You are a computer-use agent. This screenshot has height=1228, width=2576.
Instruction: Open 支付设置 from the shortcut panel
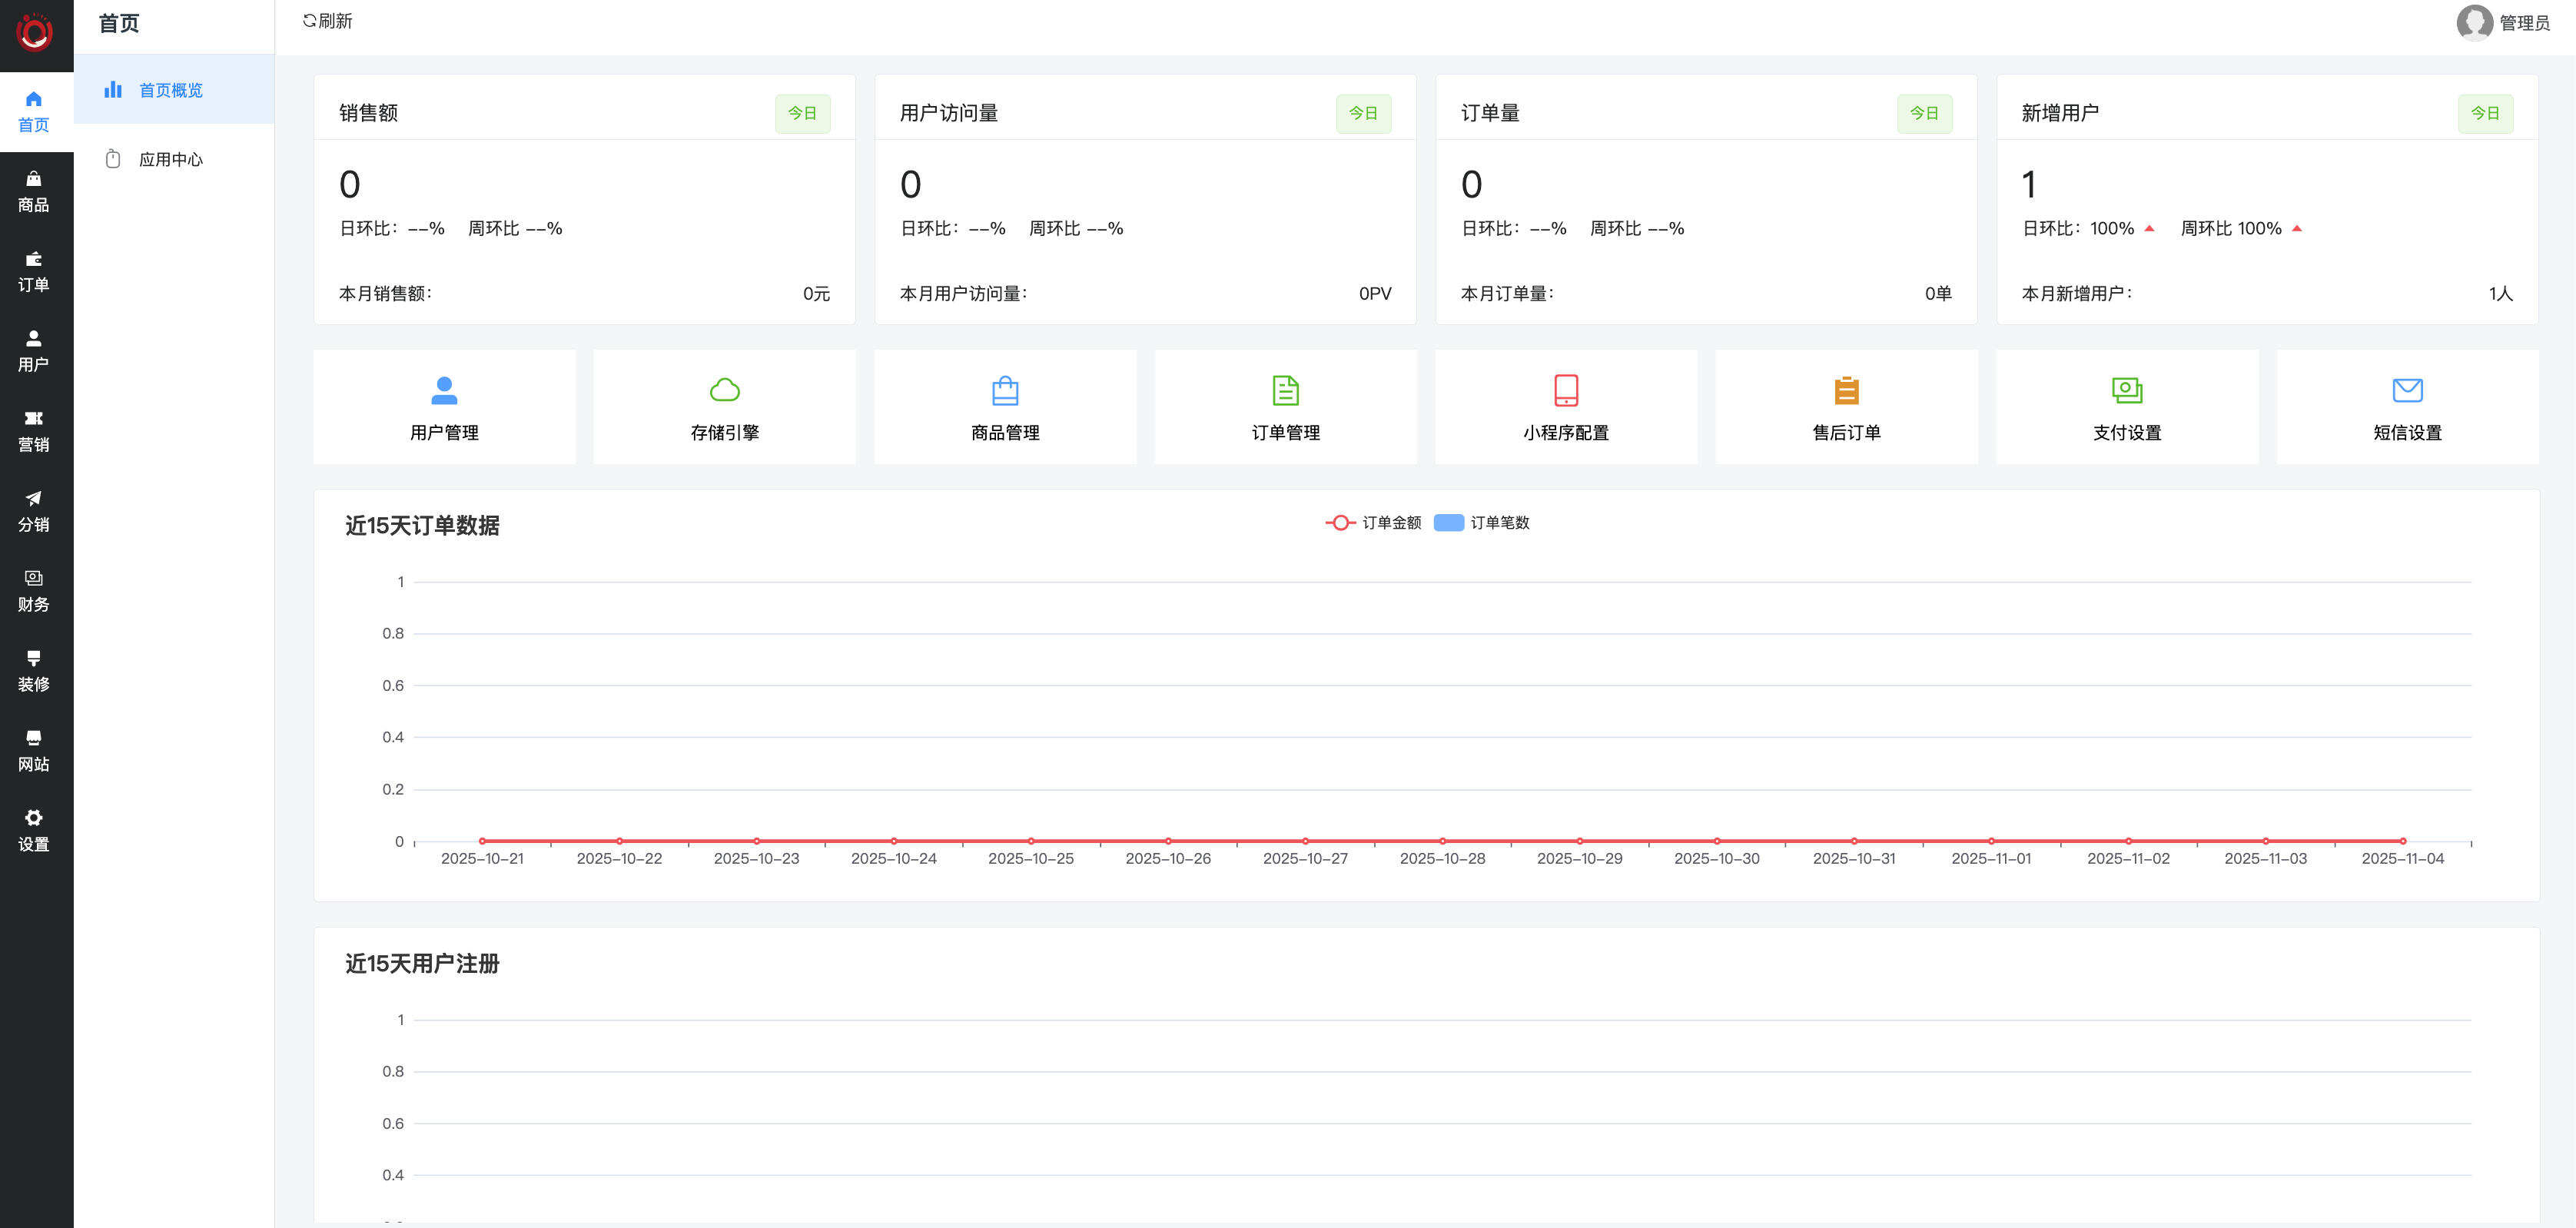[x=2127, y=407]
